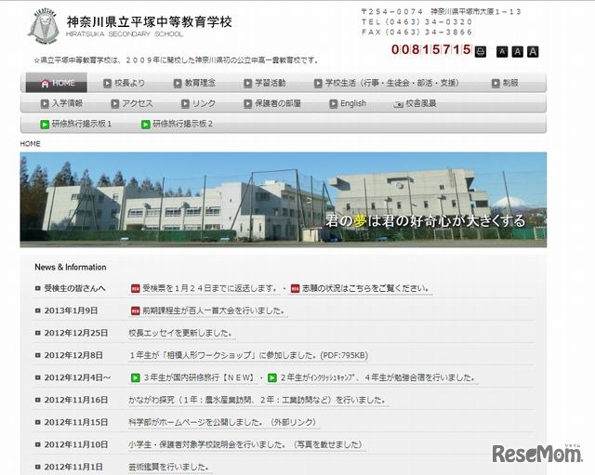Click the arrow icon beside 校長より
595x475 pixels.
tap(108, 84)
